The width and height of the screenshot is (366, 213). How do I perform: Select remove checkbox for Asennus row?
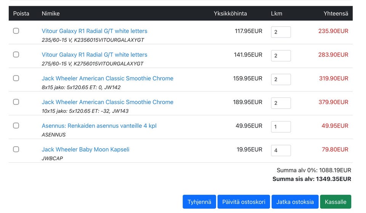[x=16, y=125]
